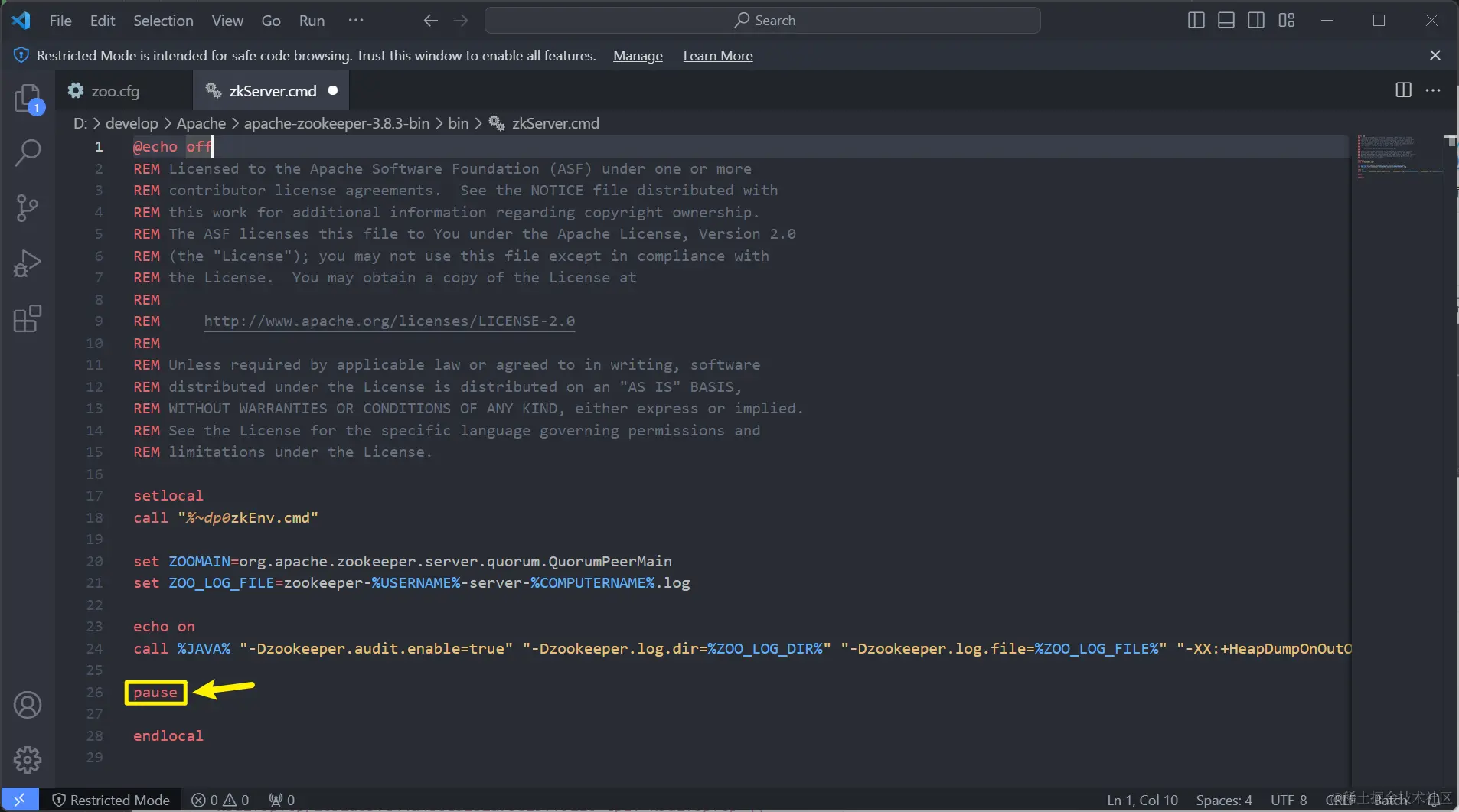This screenshot has height=812, width=1459.
Task: Expand the overflow menu after Run
Action: coord(356,21)
